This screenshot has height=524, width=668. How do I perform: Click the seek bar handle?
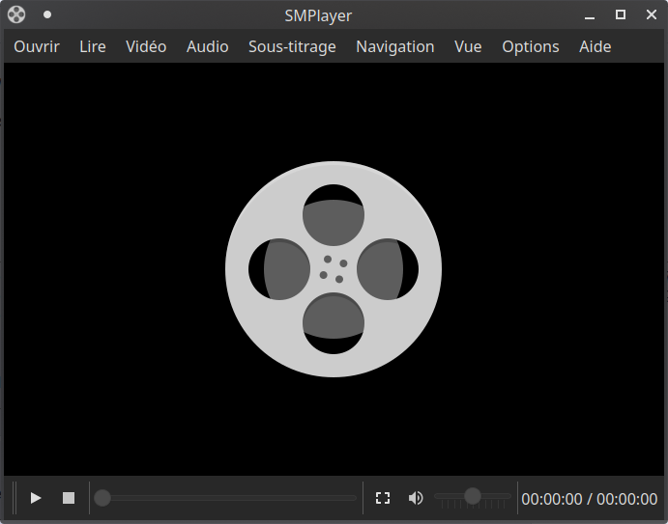coord(102,498)
